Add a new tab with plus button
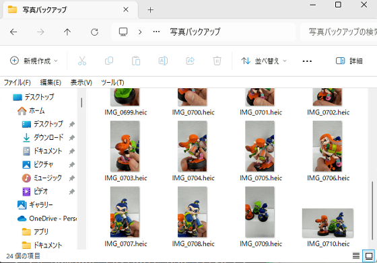377x263 pixels. coord(151,10)
